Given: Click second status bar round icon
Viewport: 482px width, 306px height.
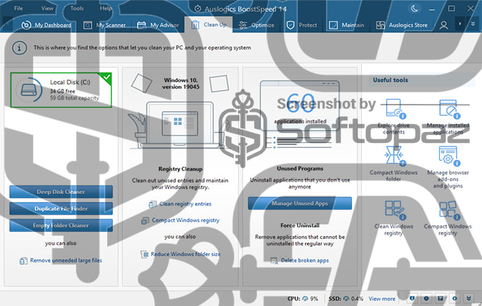Looking at the screenshot, I should 426,298.
